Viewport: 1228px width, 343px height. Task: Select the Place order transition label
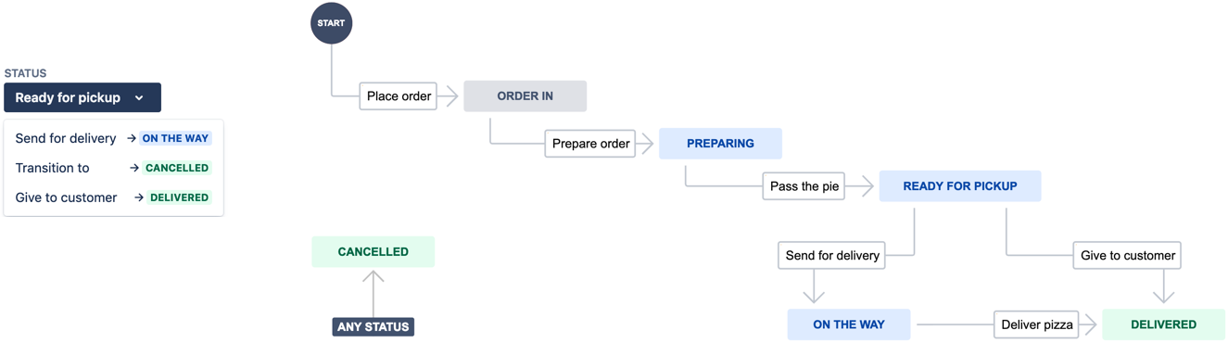399,95
